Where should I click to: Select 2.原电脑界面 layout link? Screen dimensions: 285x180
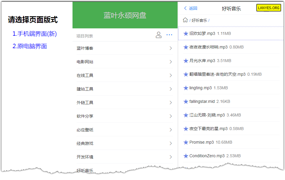pyautogui.click(x=30, y=46)
